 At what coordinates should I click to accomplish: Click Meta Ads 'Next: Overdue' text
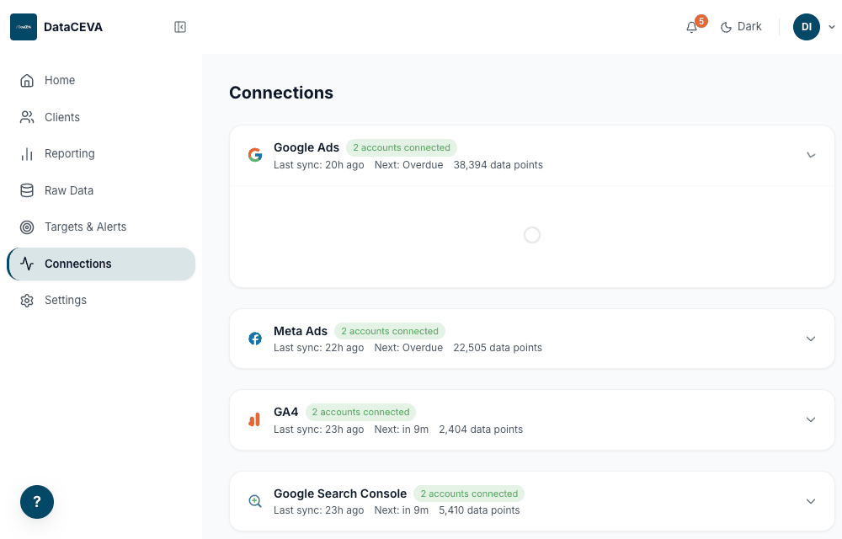pos(408,348)
